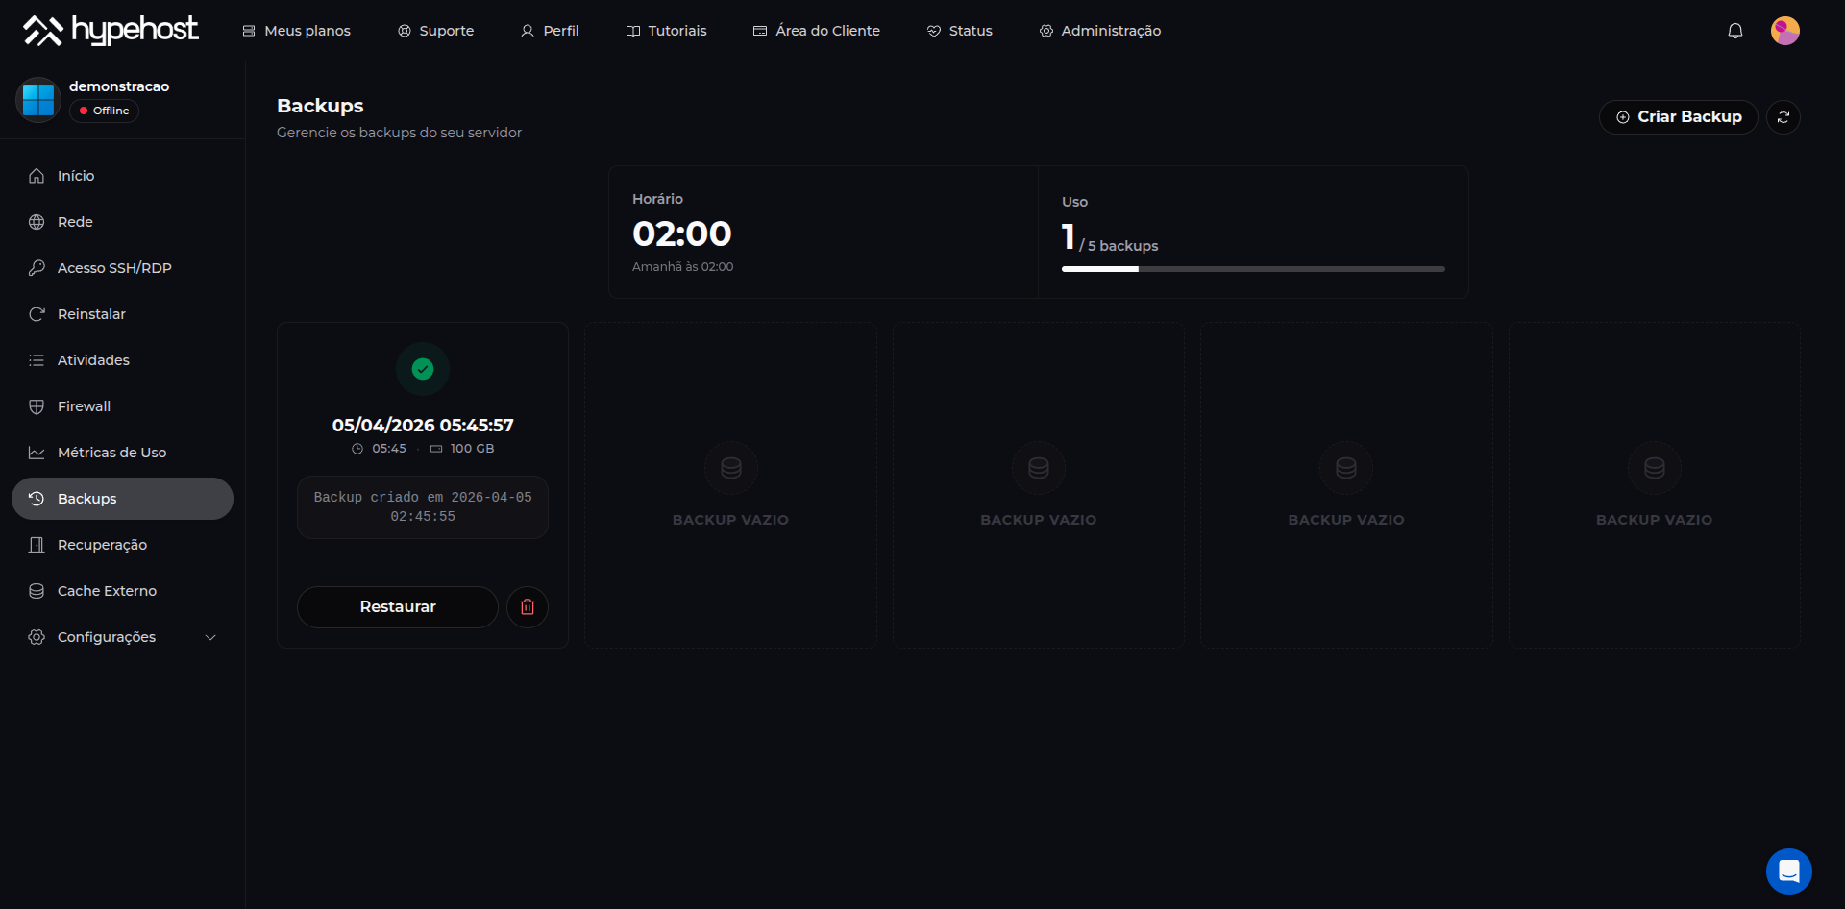Open the Administração menu item
Screen dimensions: 1845x909
click(x=1099, y=31)
